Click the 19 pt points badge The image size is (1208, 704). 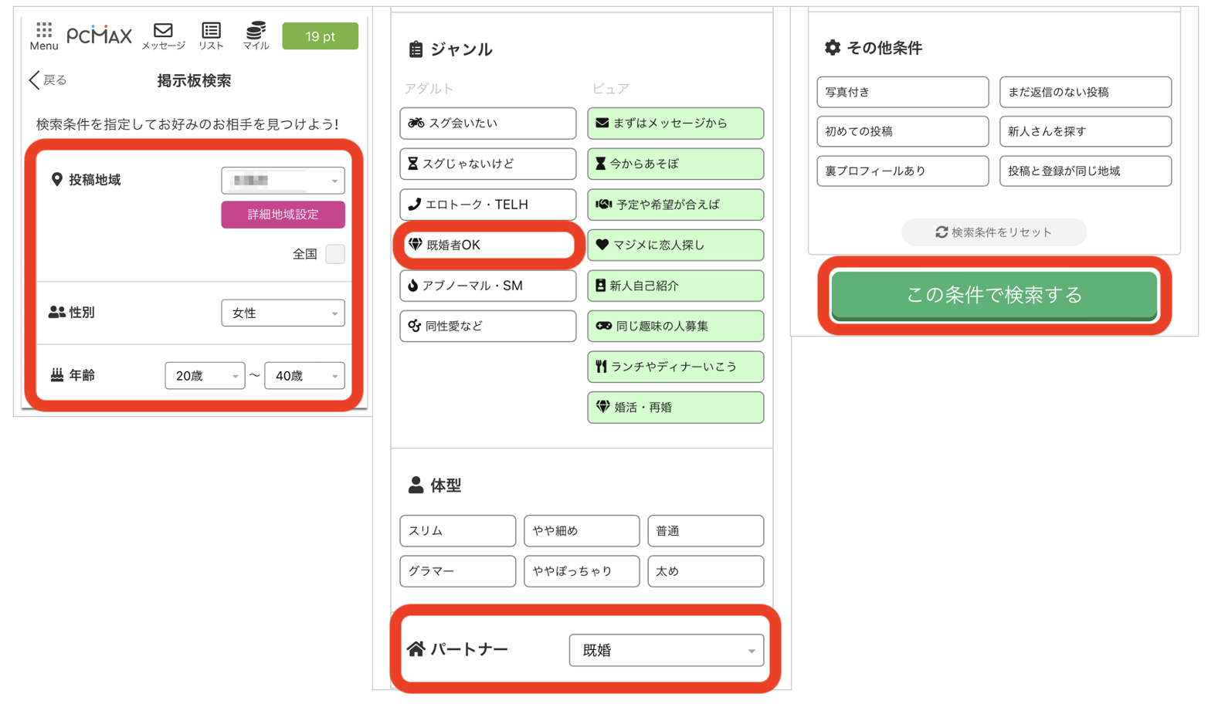(320, 36)
